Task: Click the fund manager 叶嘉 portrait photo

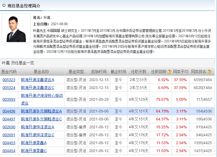Action: 16,28
